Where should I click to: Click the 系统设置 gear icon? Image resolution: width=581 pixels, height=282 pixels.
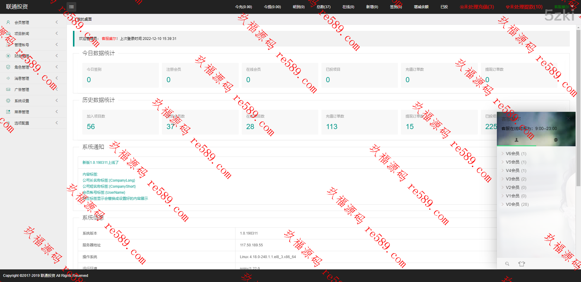[x=8, y=101]
